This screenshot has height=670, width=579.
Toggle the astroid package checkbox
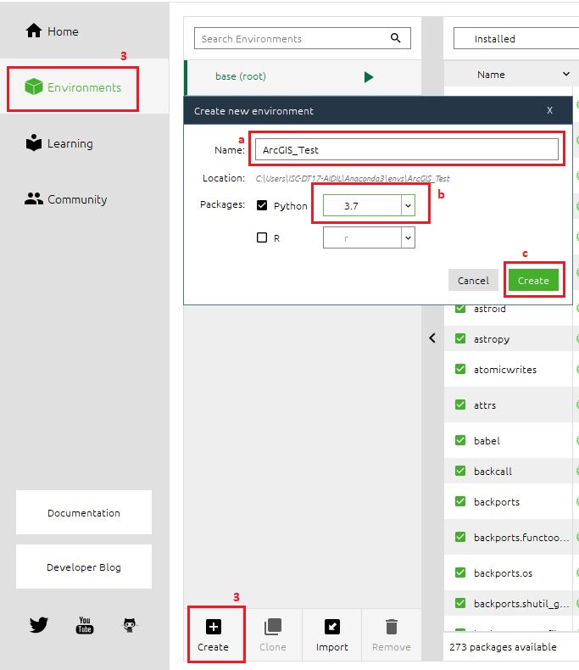tap(459, 308)
